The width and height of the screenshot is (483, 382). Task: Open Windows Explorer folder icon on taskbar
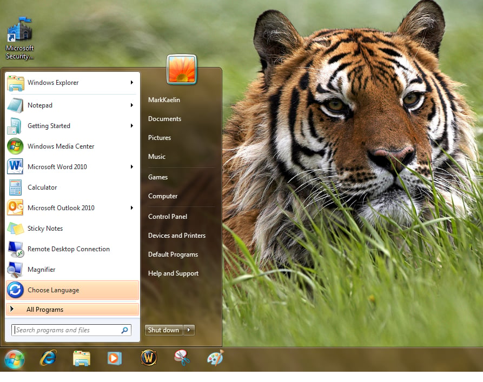(81, 358)
